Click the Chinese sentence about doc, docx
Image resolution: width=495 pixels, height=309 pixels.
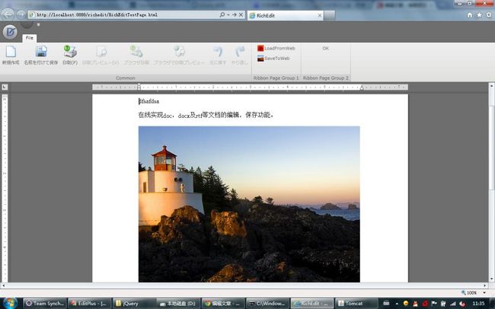coord(206,115)
